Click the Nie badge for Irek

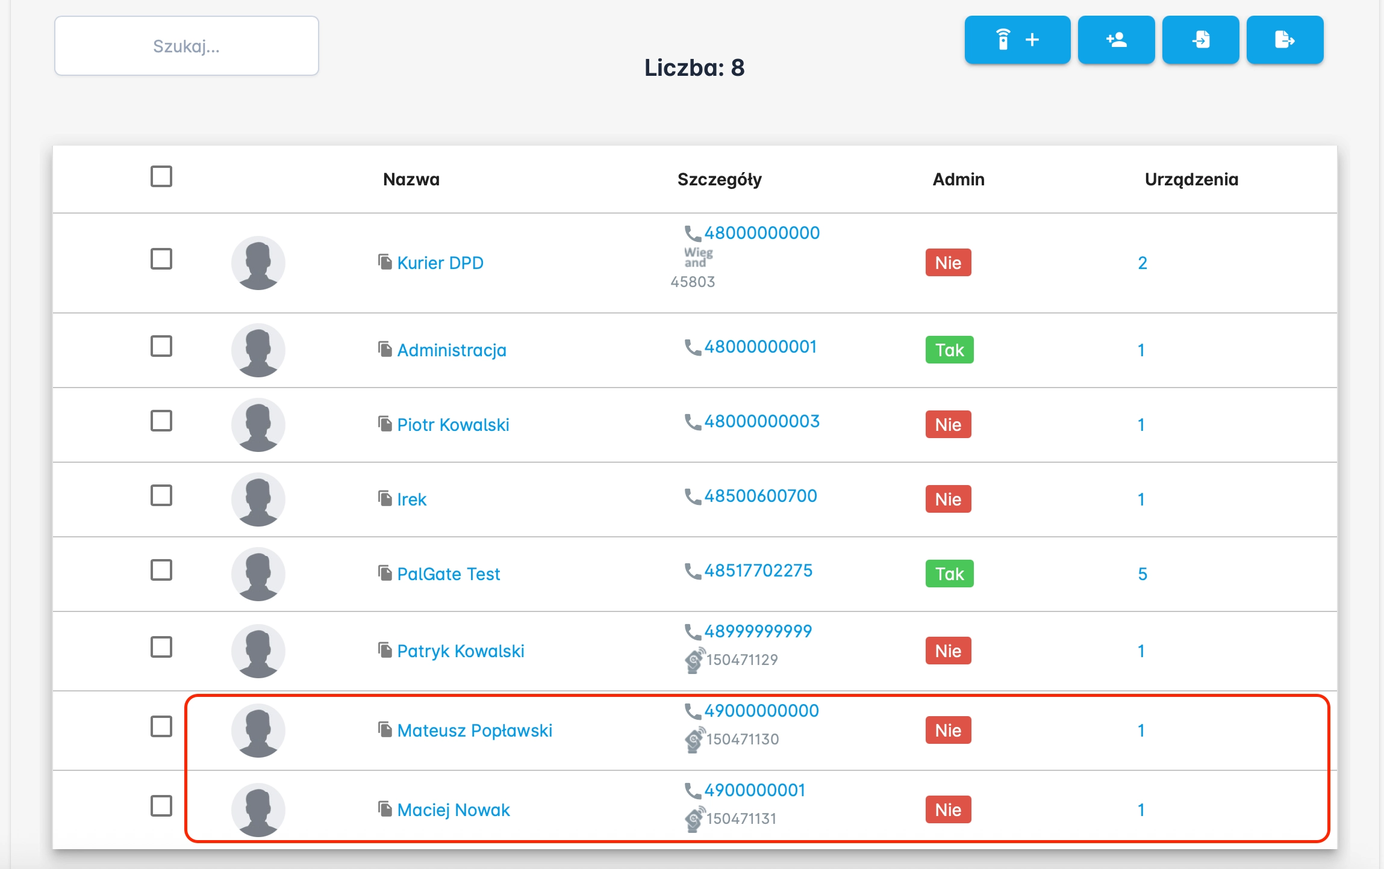coord(948,499)
